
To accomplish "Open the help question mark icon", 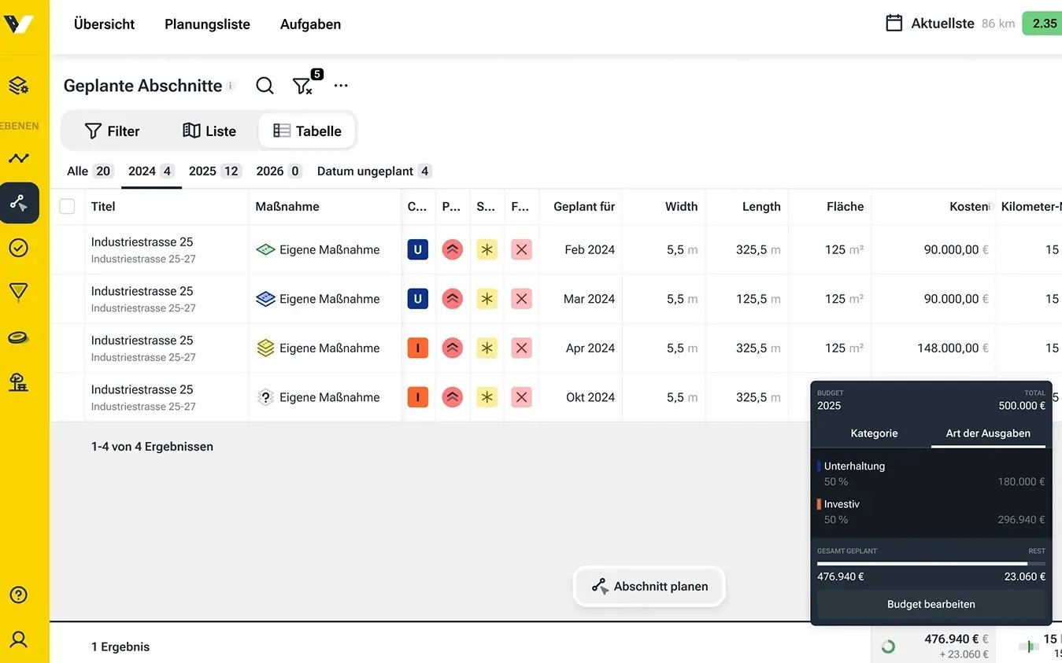I will click(19, 595).
